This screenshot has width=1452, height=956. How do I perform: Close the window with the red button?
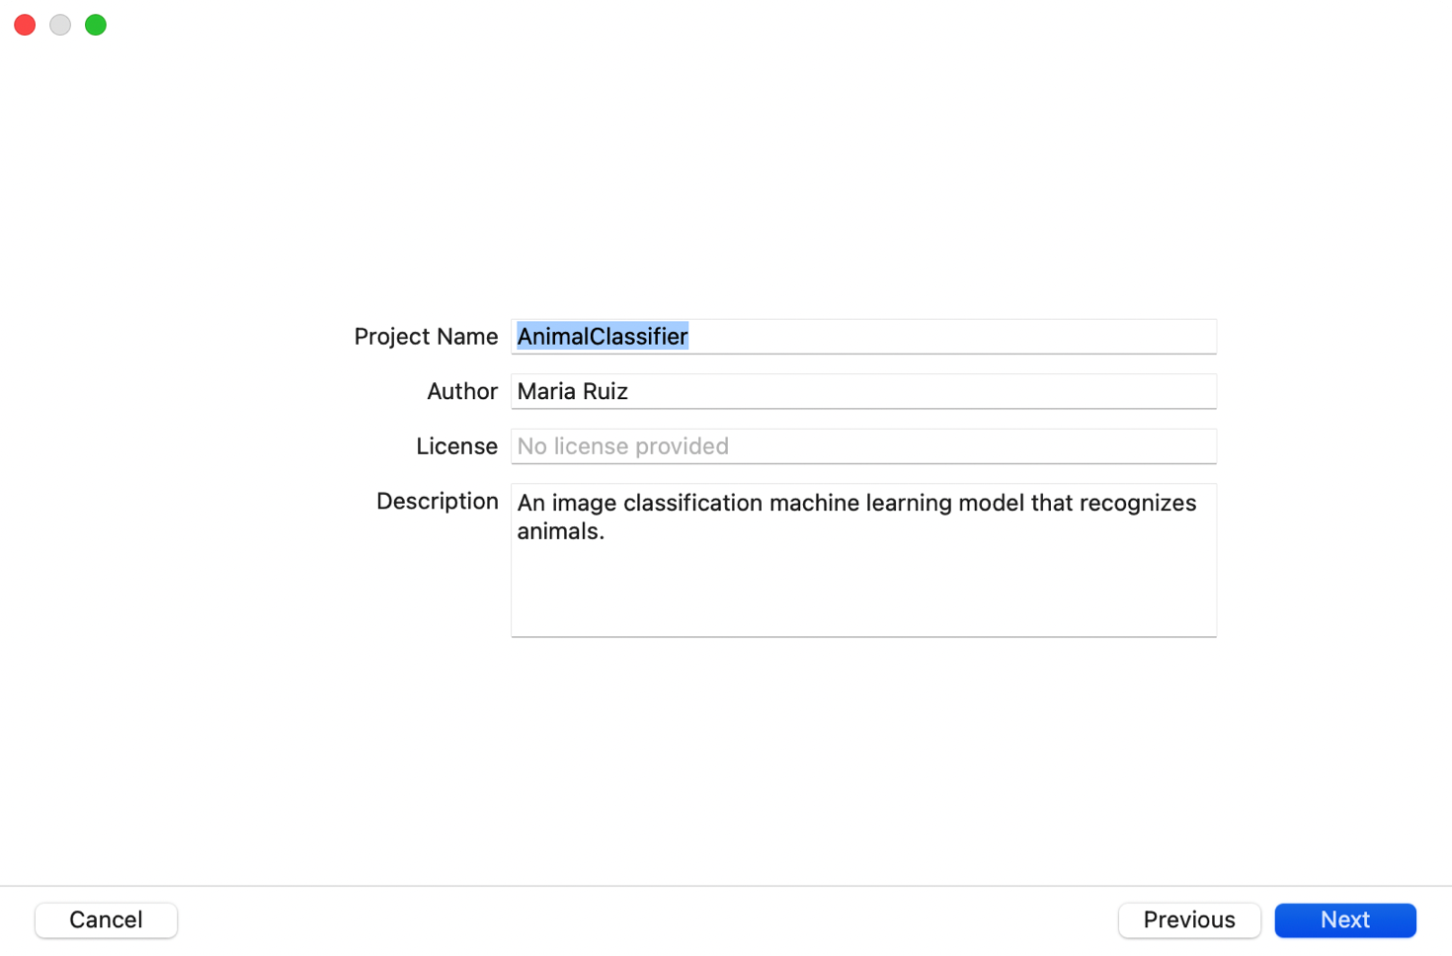tap(25, 25)
